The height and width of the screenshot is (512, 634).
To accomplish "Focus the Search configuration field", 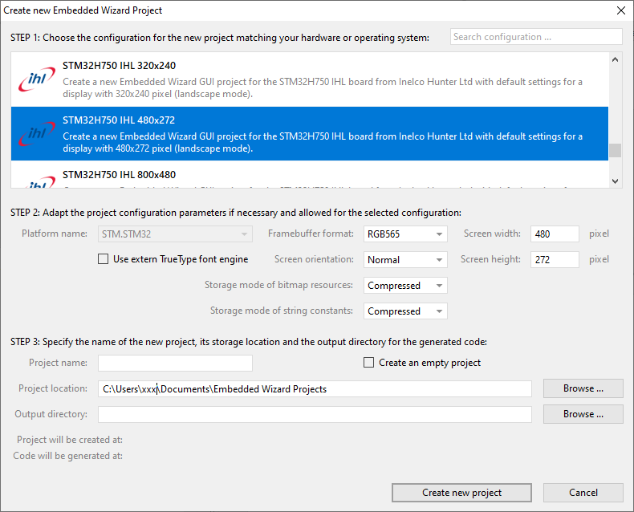I will (536, 37).
